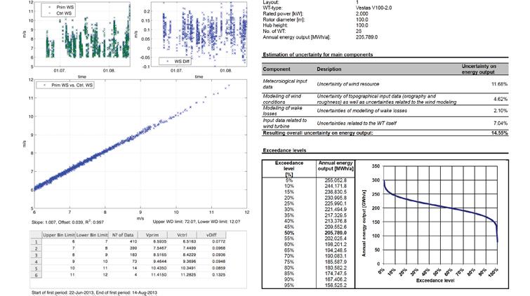Click the energy output value 255,052.8
This screenshot has width=530, height=296.
(x=336, y=180)
